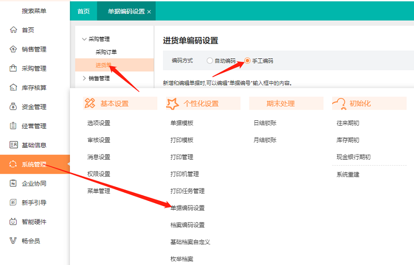Switch to the 单据编码设置 tab

(x=126, y=11)
